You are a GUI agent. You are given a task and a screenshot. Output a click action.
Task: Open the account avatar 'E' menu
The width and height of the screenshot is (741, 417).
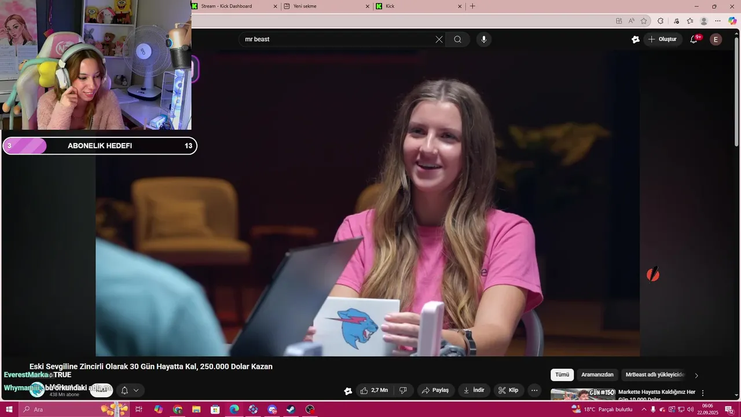(716, 39)
